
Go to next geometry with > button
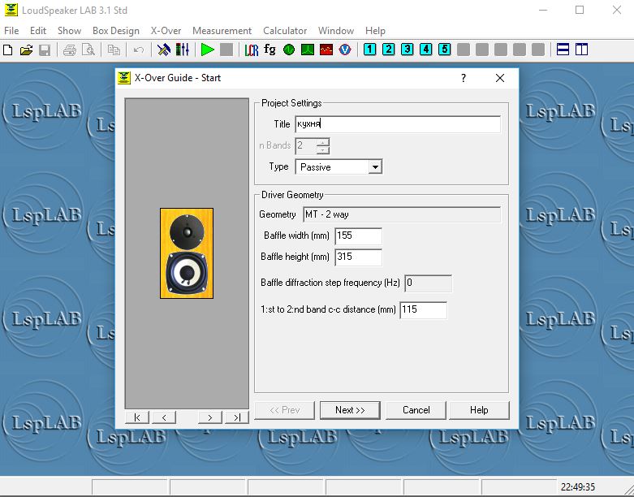210,417
